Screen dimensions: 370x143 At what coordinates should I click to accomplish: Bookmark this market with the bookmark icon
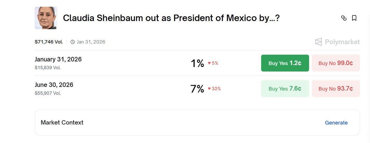354,18
